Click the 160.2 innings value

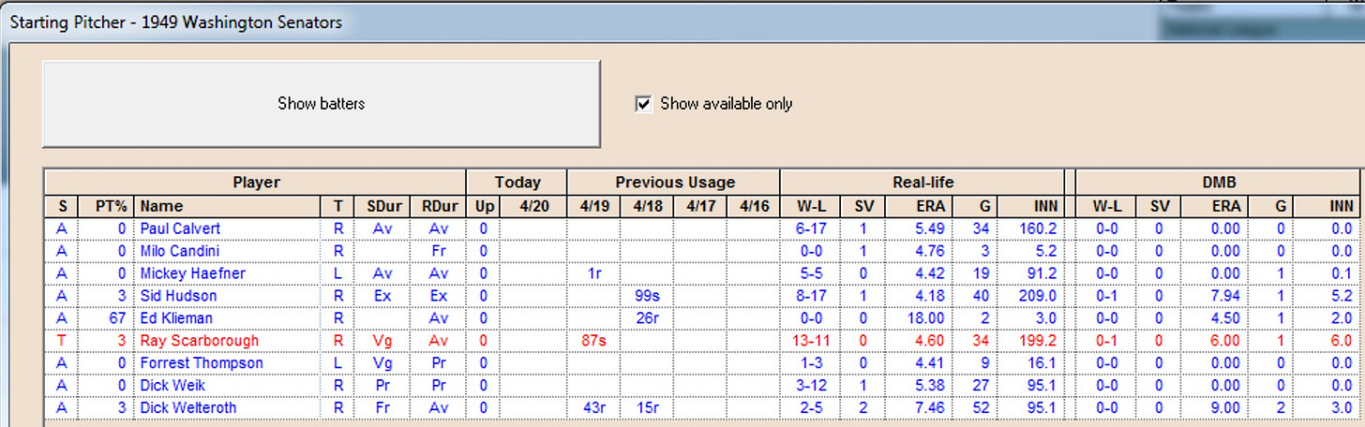tap(1039, 228)
